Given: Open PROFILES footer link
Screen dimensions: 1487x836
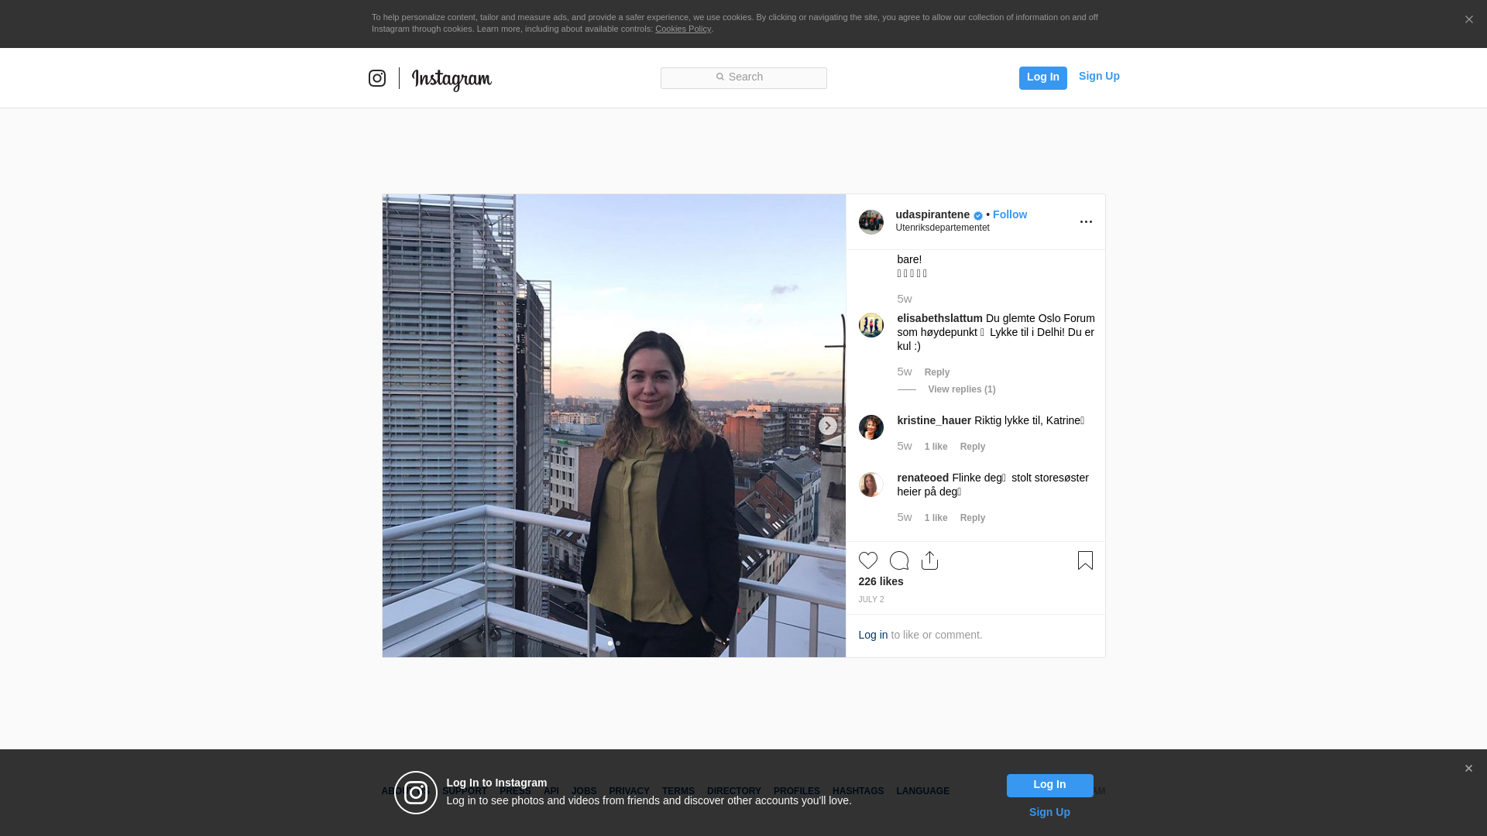Looking at the screenshot, I should [797, 791].
